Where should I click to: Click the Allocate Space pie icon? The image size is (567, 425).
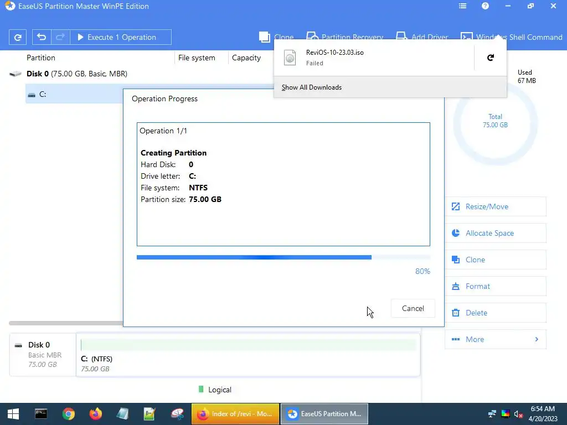(x=456, y=233)
